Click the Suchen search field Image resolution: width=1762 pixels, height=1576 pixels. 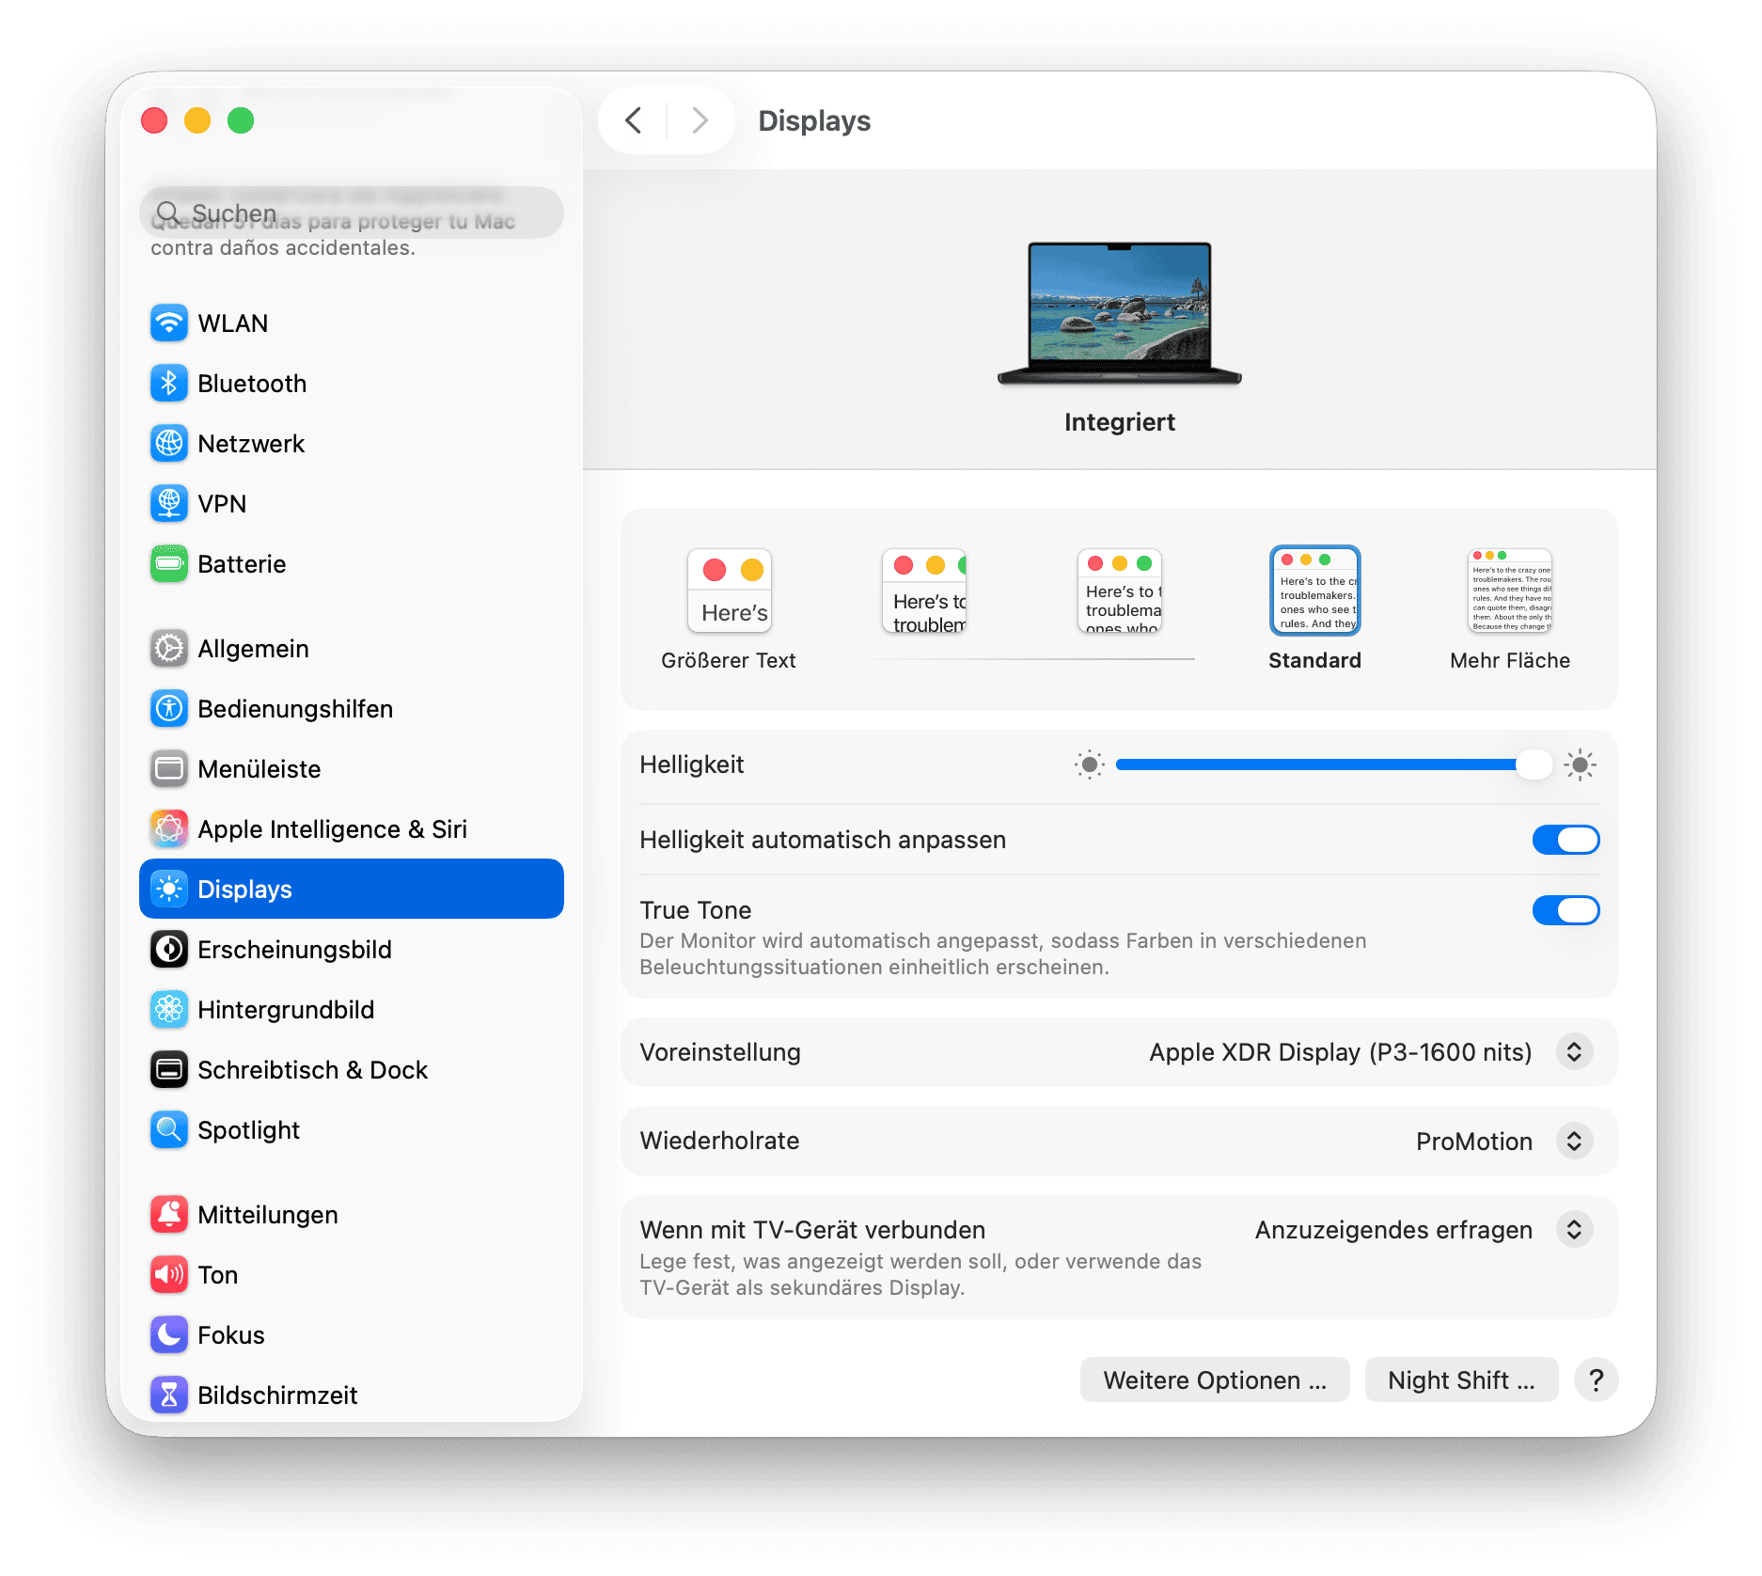[352, 213]
